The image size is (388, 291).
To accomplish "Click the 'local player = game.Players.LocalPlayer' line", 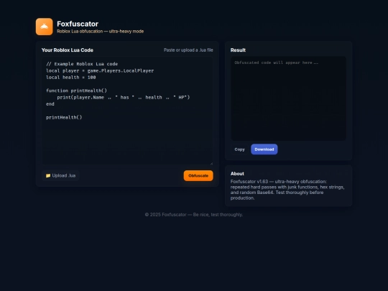I will coord(100,70).
